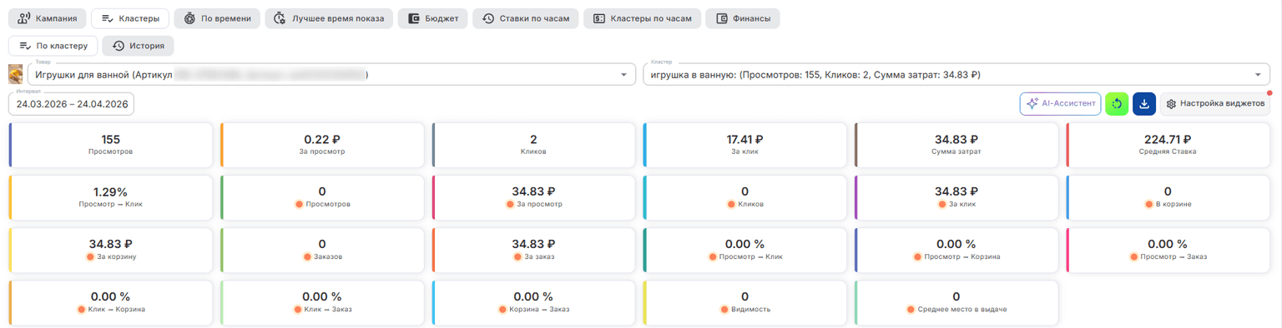
Task: Select the 0.22 ₽ За просмотр widget
Action: (322, 145)
